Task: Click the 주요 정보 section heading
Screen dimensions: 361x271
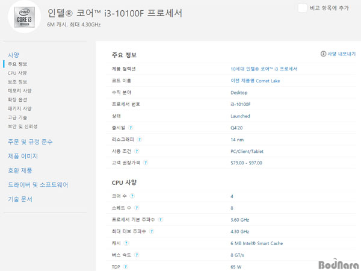Action: (x=124, y=55)
